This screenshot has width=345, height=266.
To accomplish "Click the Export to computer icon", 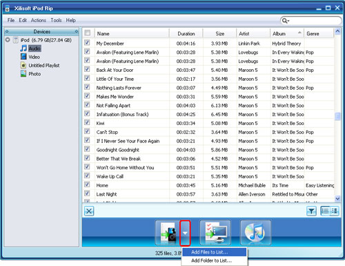I will [215, 233].
